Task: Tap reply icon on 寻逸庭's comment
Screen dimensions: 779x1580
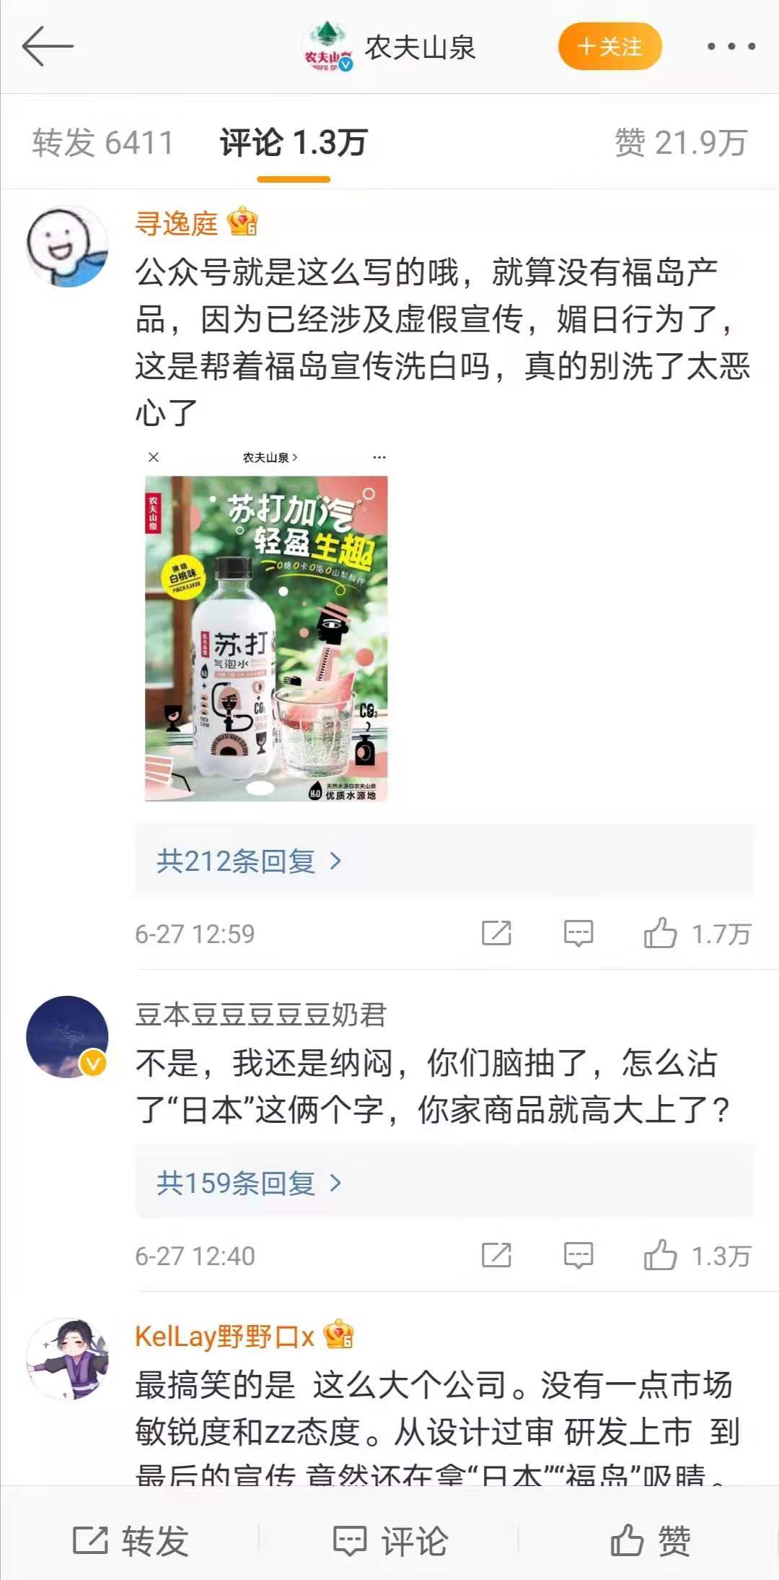Action: coord(578,933)
